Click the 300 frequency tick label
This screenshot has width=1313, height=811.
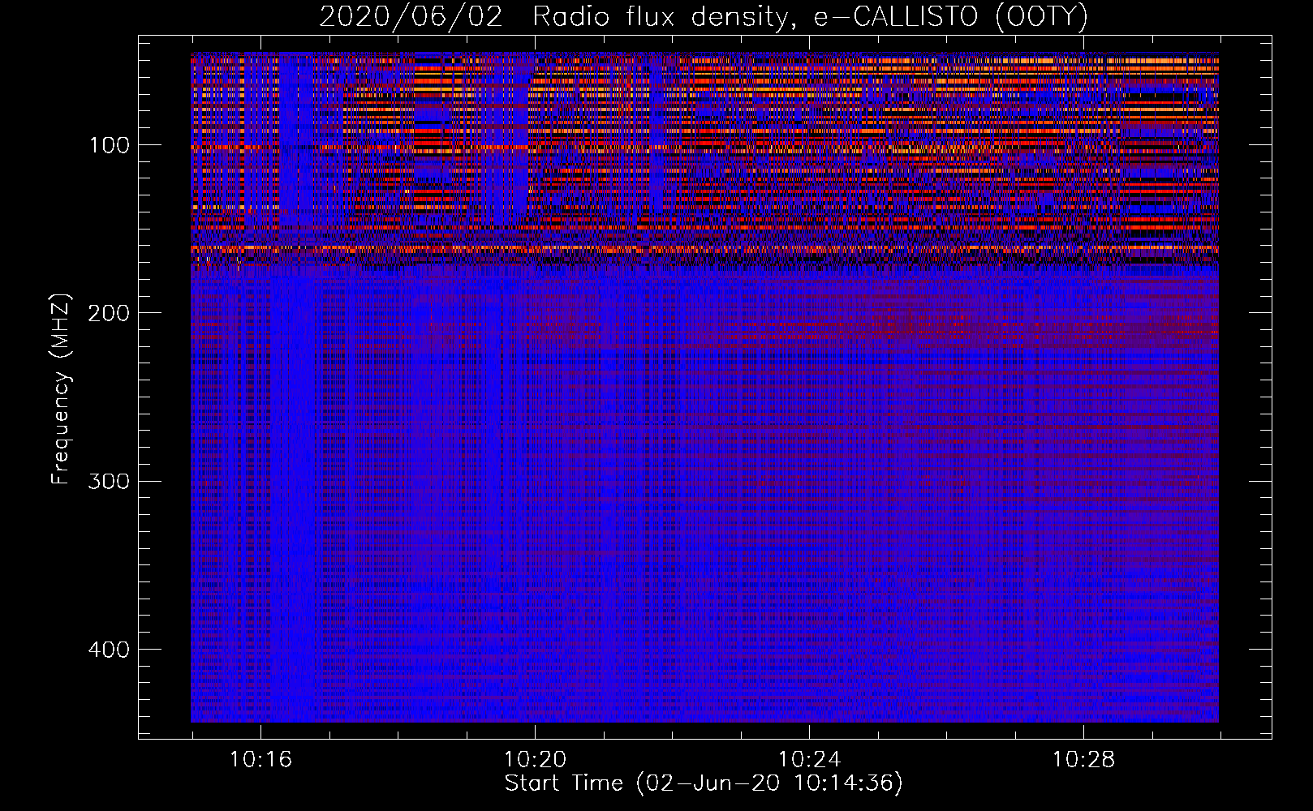click(x=108, y=482)
